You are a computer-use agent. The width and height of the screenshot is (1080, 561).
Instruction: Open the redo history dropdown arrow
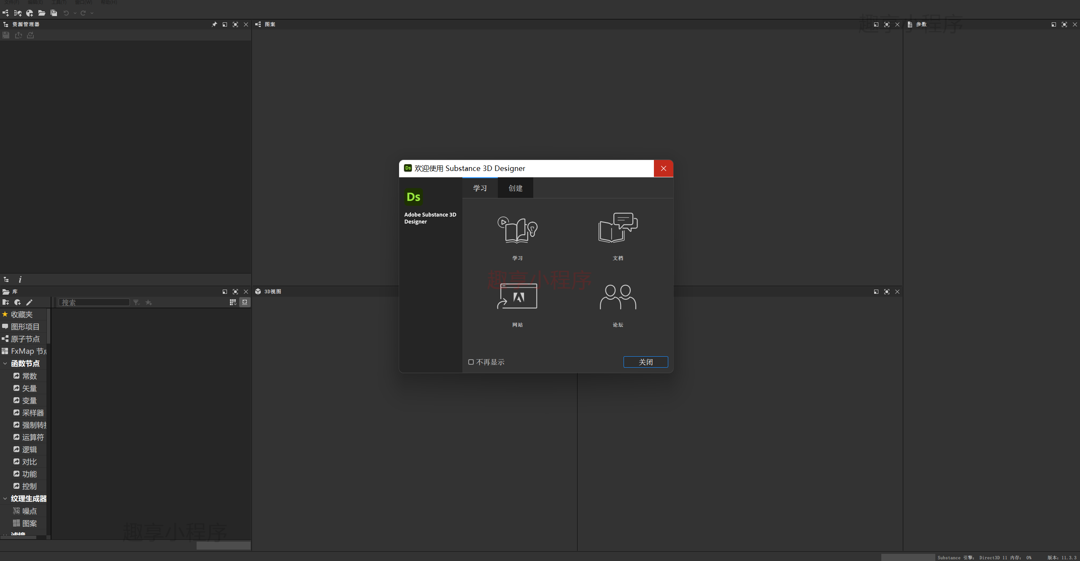click(92, 13)
